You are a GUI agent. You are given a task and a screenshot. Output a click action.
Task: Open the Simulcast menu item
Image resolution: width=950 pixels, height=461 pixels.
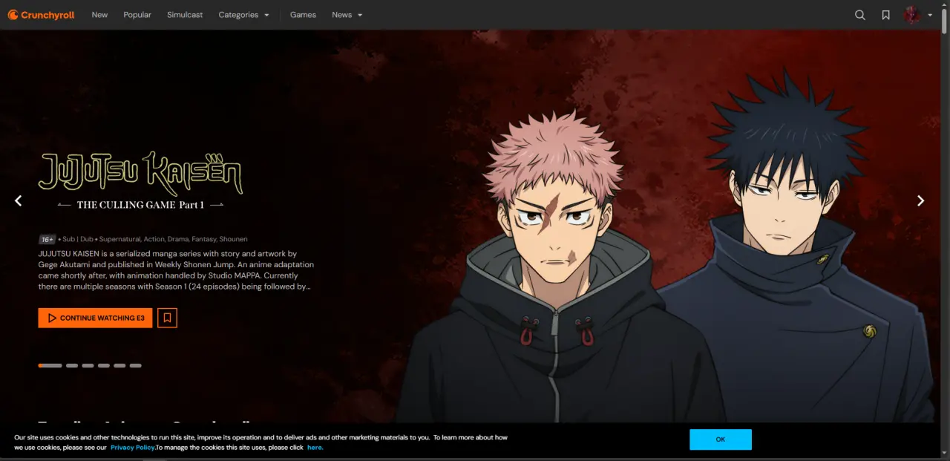185,15
